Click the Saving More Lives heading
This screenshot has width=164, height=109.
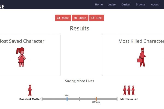79,81
